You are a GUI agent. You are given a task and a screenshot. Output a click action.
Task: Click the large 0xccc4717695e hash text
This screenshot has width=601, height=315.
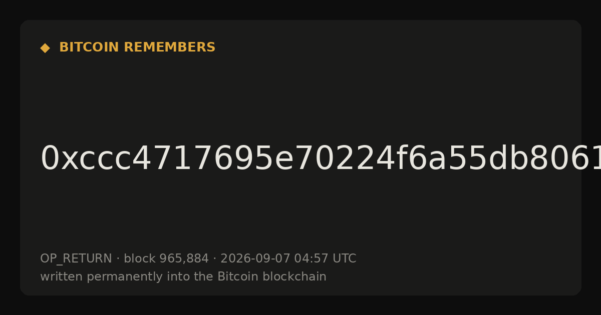point(321,159)
